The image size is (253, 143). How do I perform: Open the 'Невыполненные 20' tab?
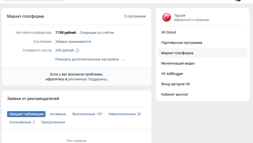(x=124, y=114)
